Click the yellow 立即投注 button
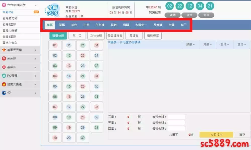 216,135
